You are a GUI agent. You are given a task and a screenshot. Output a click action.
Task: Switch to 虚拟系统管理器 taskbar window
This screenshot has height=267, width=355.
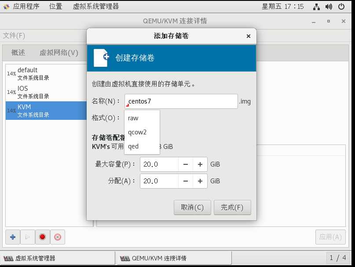58,258
